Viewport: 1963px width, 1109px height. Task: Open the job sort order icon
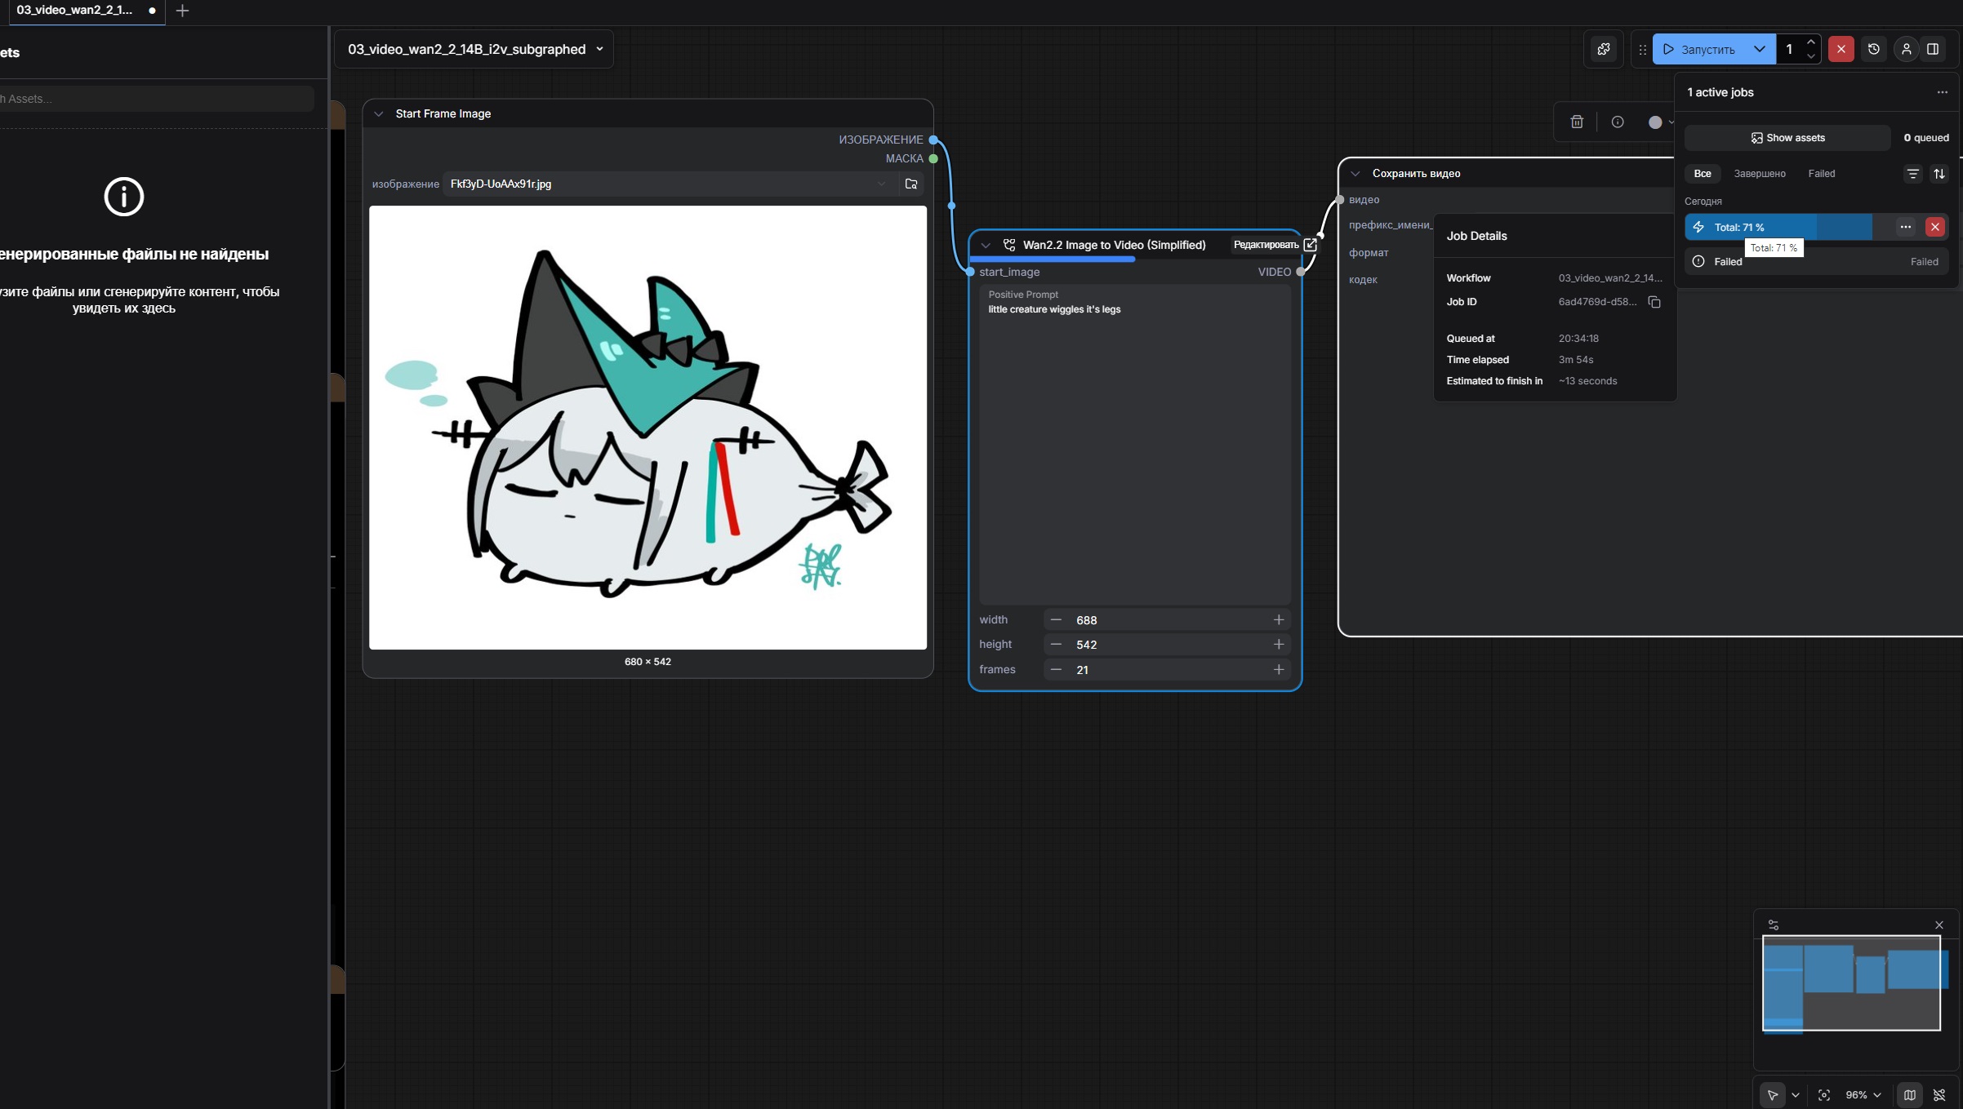coord(1939,174)
